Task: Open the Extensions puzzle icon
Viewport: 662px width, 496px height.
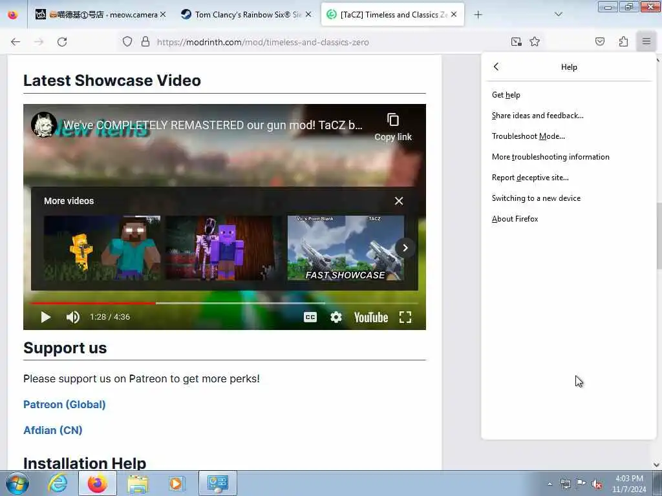Action: point(623,41)
